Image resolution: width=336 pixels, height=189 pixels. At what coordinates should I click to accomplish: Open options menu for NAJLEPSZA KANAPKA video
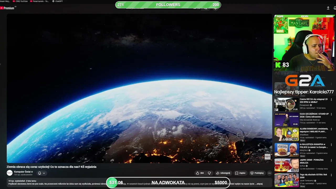tap(331, 145)
